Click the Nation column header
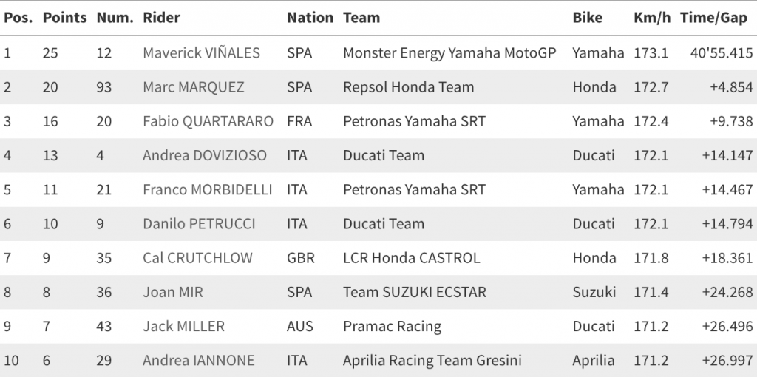 [310, 18]
